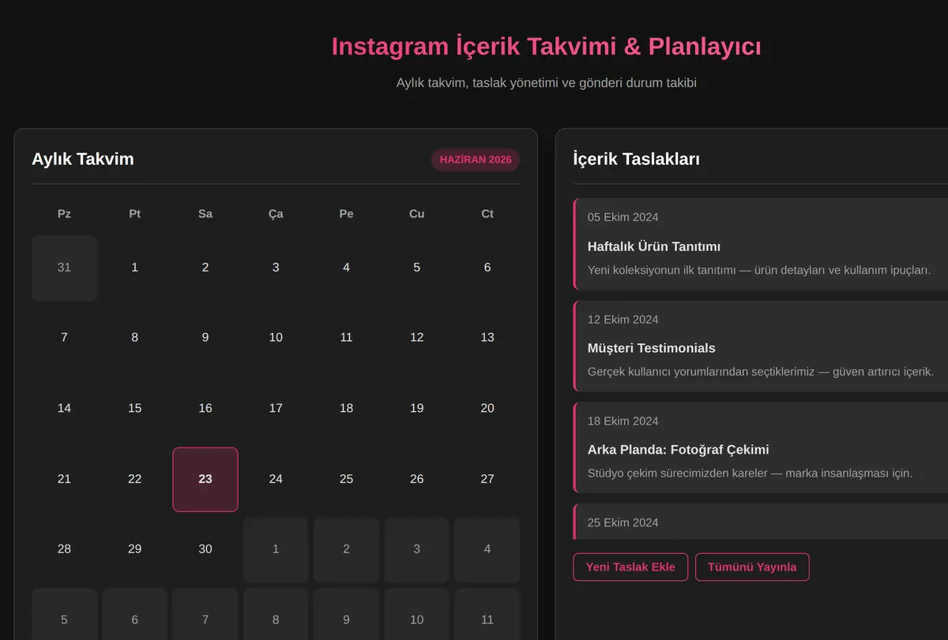Select June day 17 in calendar

coord(276,408)
